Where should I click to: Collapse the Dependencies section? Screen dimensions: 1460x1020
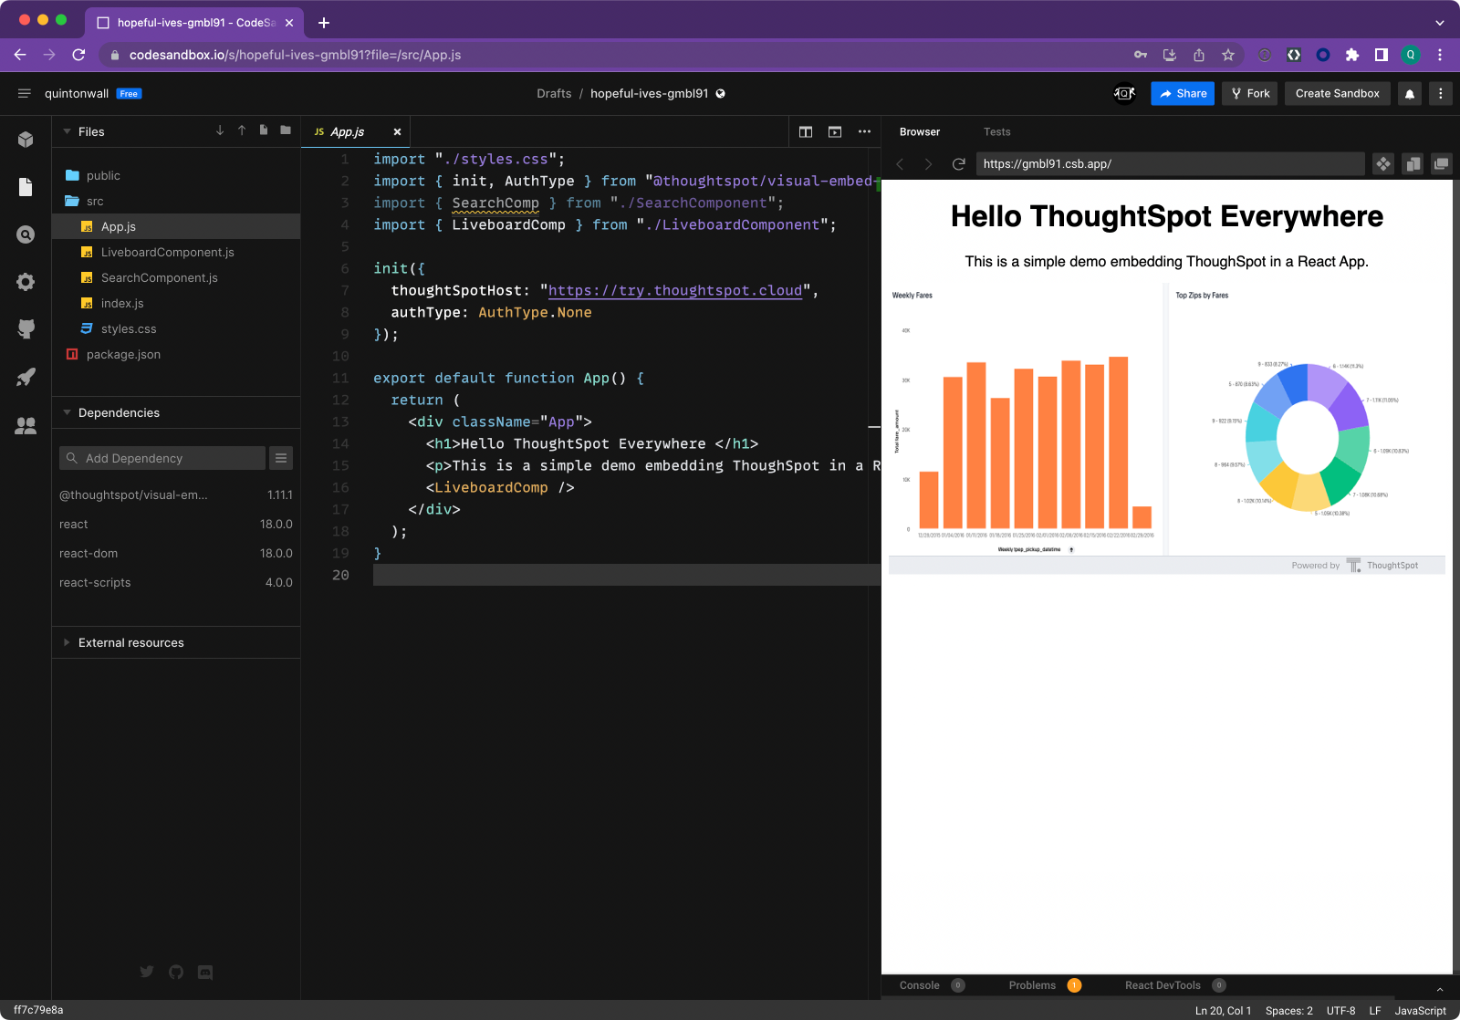(119, 412)
